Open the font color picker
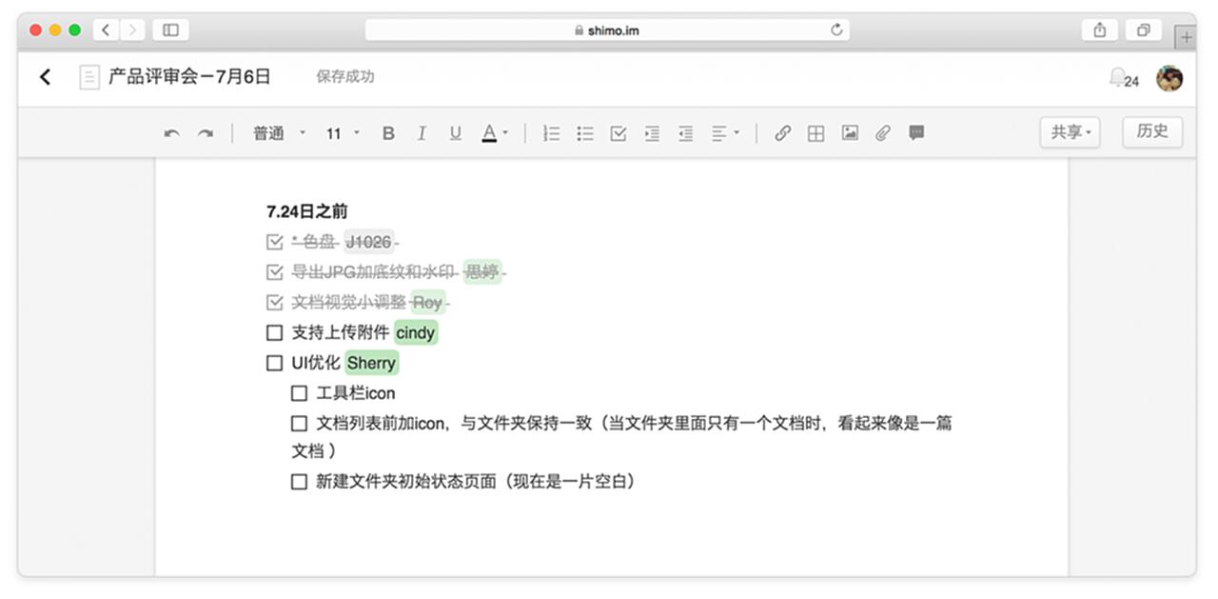This screenshot has width=1218, height=599. tap(494, 133)
